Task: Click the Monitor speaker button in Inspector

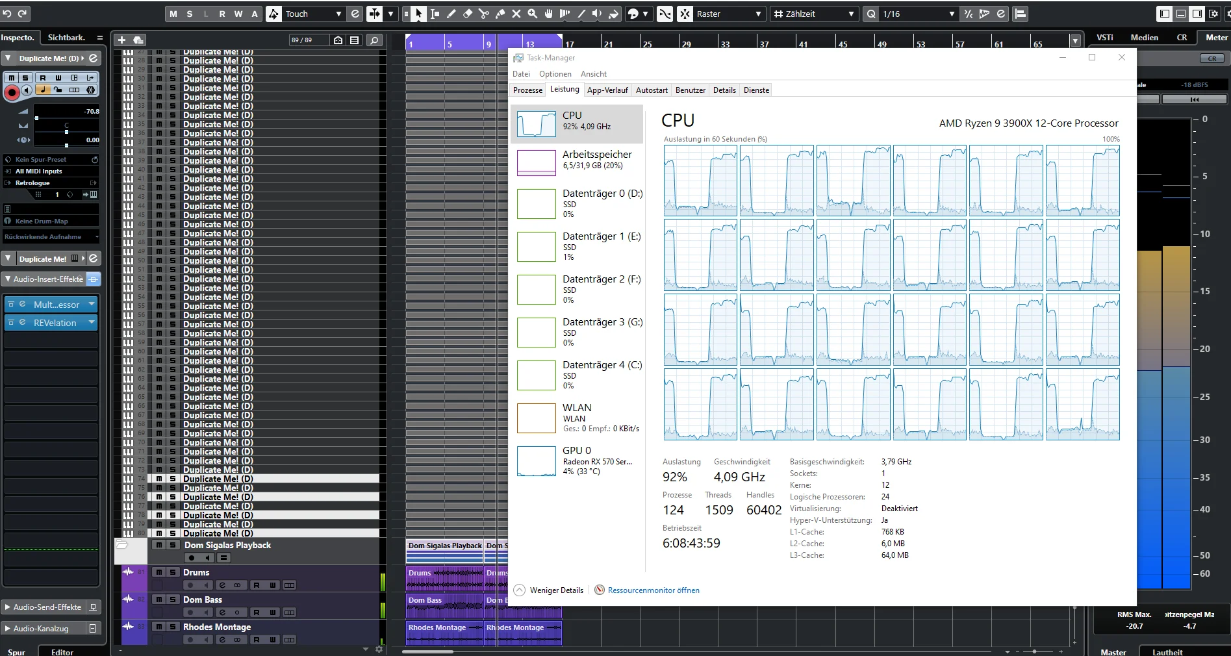Action: pyautogui.click(x=27, y=90)
